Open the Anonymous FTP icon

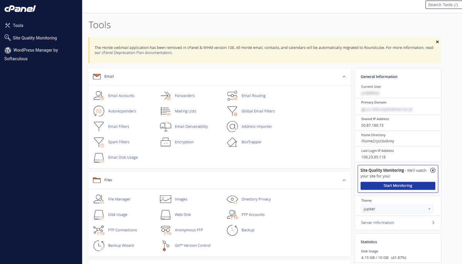166,230
